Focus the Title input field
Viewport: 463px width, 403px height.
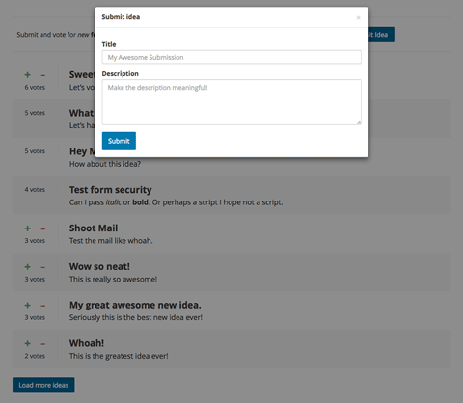[231, 57]
